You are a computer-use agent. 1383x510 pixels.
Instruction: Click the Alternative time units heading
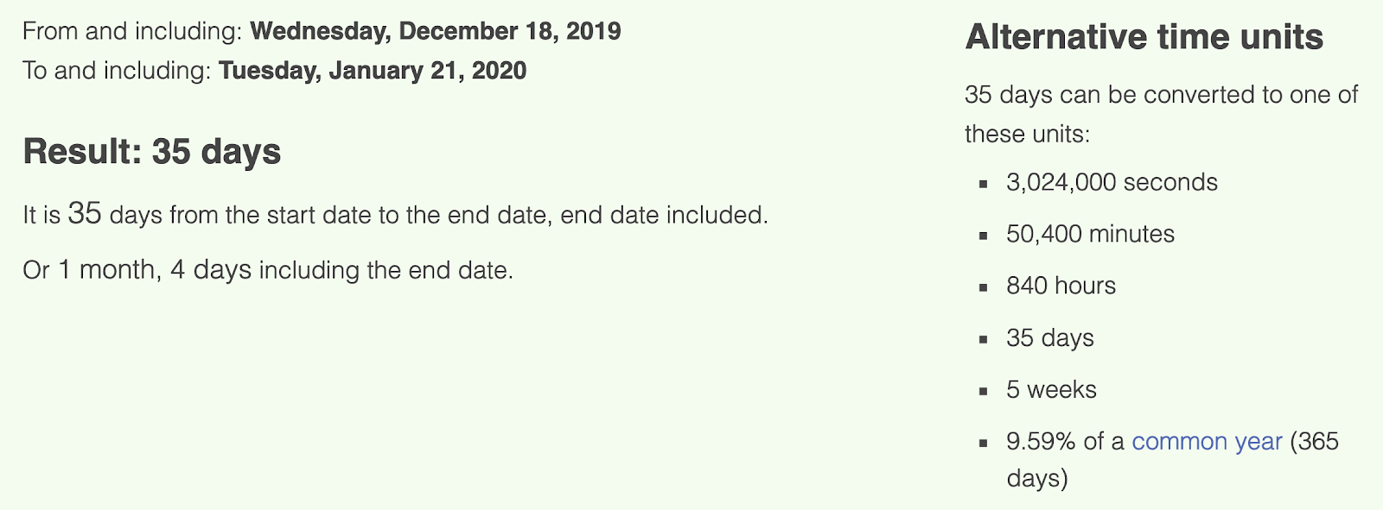tap(1144, 37)
